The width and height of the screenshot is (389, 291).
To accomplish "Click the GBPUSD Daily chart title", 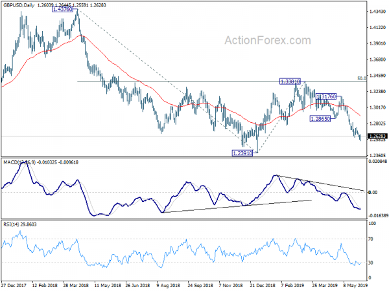I will coord(19,5).
